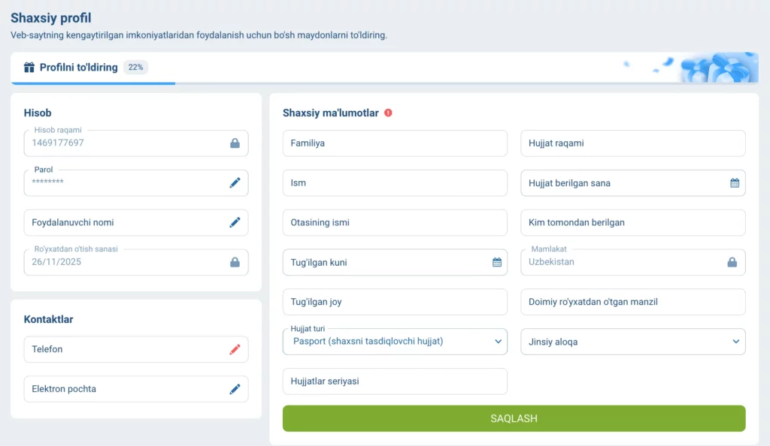Open the Hujjat turi dropdown
770x446 pixels.
(x=497, y=341)
